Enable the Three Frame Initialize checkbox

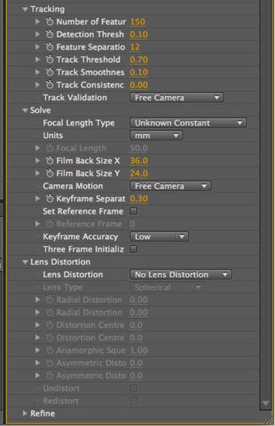pos(133,249)
